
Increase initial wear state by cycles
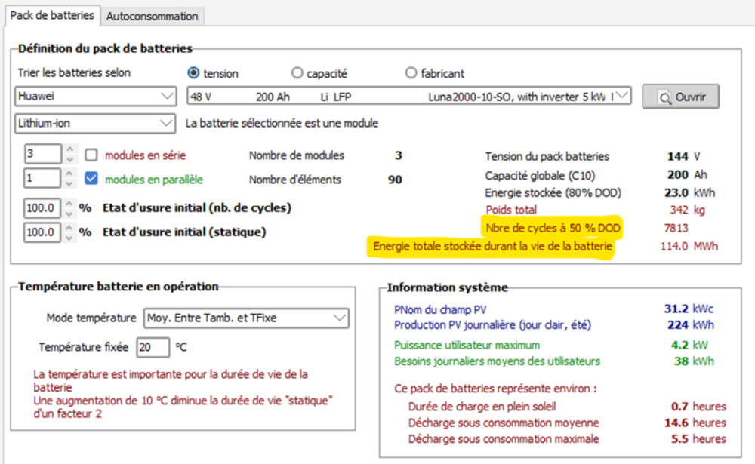click(69, 203)
